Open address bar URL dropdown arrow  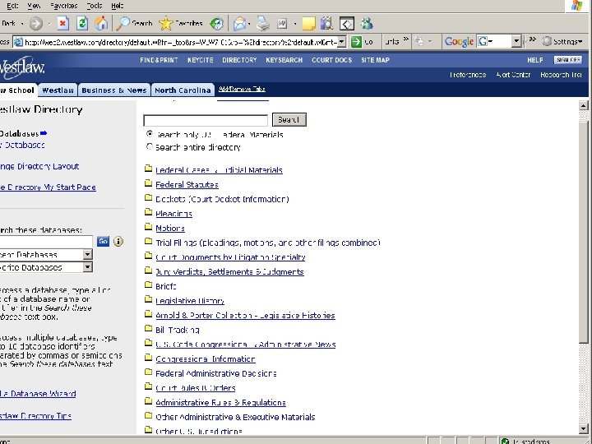[x=342, y=42]
